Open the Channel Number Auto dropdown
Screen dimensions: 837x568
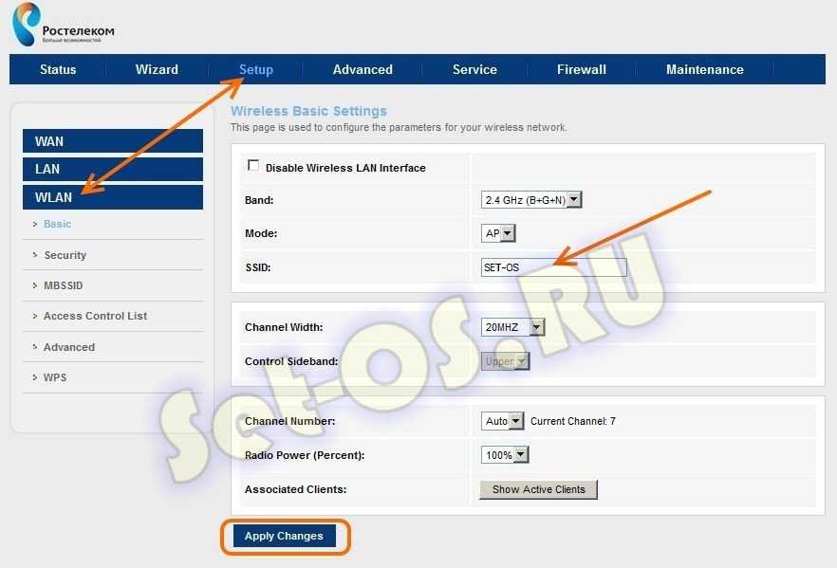[502, 421]
